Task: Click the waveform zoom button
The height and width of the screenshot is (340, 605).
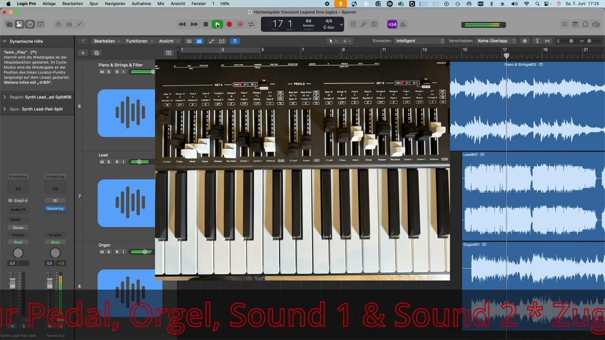Action: click(x=525, y=41)
